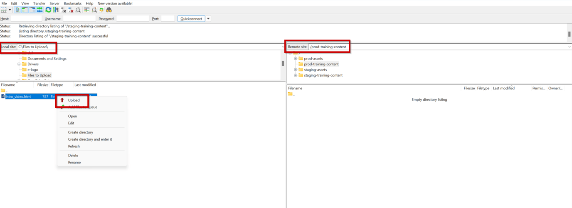Open the Edit menu
This screenshot has width=572, height=208.
(x=14, y=3)
